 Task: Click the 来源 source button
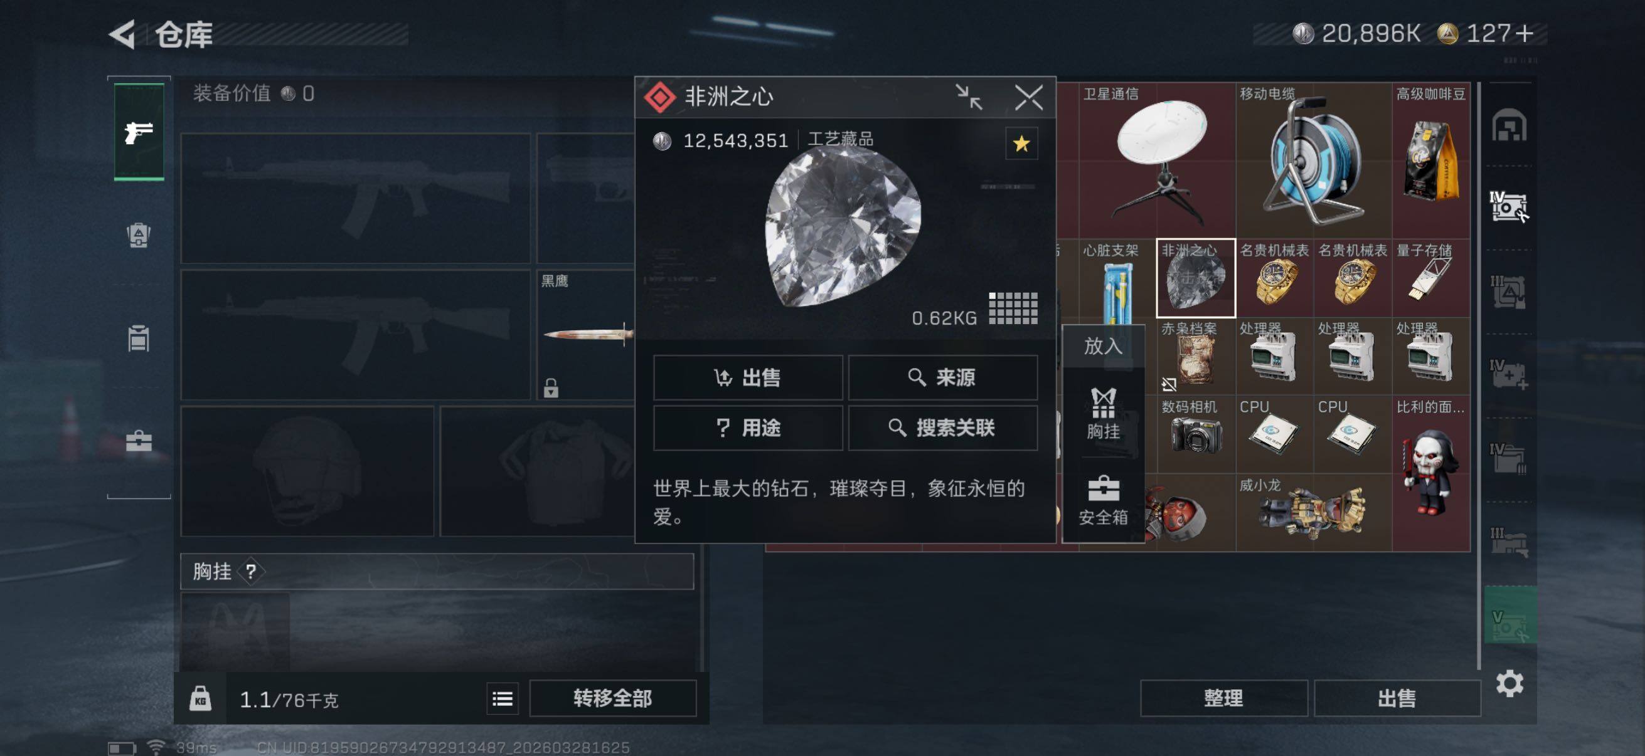click(x=942, y=377)
